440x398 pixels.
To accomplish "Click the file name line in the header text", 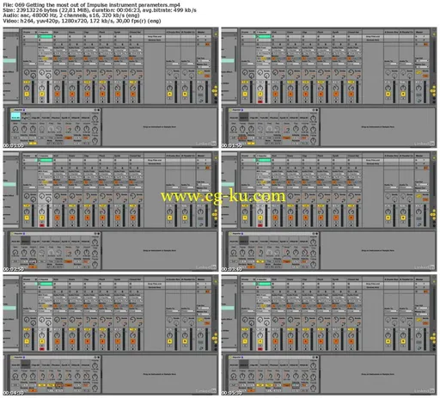I will click(x=92, y=4).
